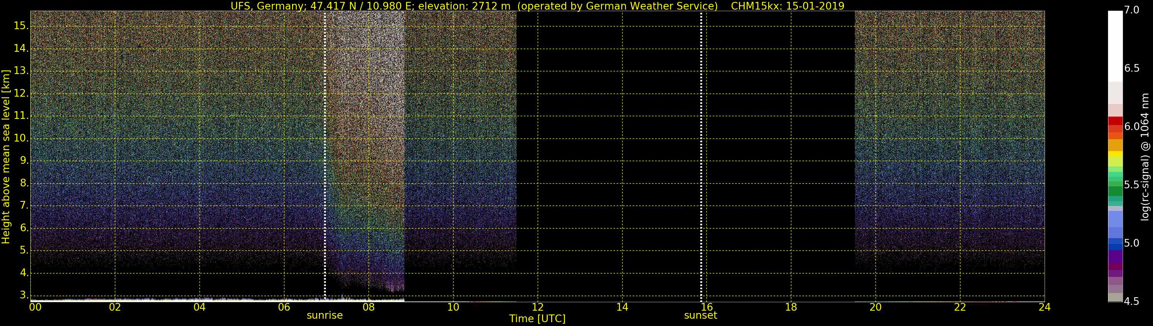Click the '12.' height axis tick label

[x=21, y=93]
